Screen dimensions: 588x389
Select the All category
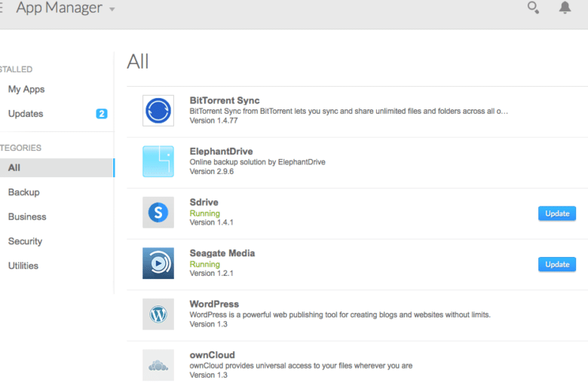pyautogui.click(x=57, y=167)
